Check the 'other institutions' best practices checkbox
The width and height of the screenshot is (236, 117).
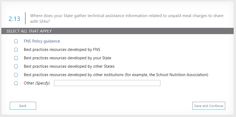tap(16, 75)
